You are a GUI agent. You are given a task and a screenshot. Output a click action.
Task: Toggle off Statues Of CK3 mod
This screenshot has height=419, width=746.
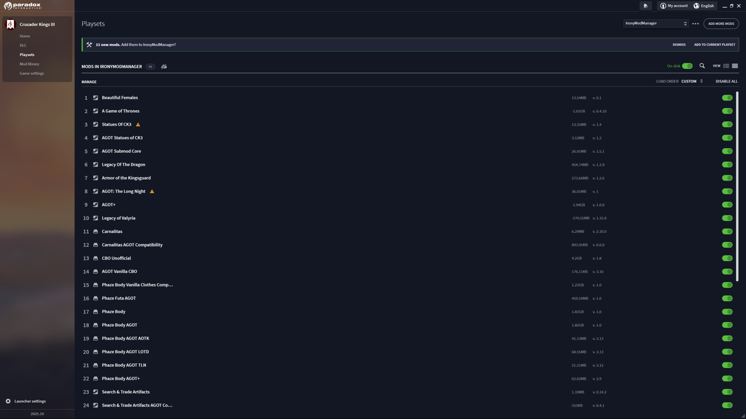click(x=727, y=125)
